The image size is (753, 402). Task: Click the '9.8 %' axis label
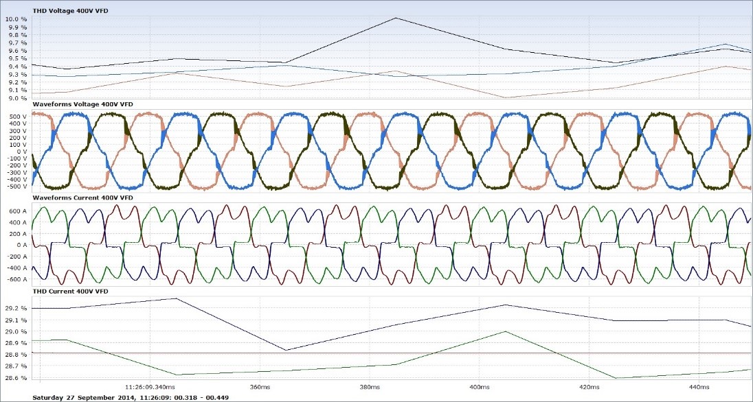click(x=16, y=35)
